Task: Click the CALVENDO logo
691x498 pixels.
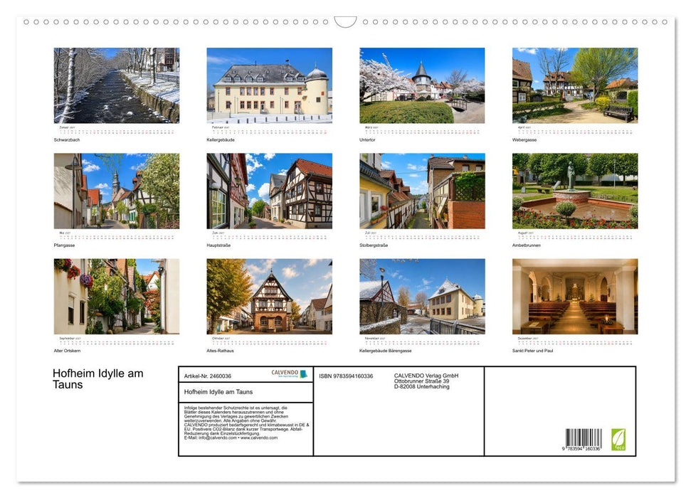Action: point(290,373)
